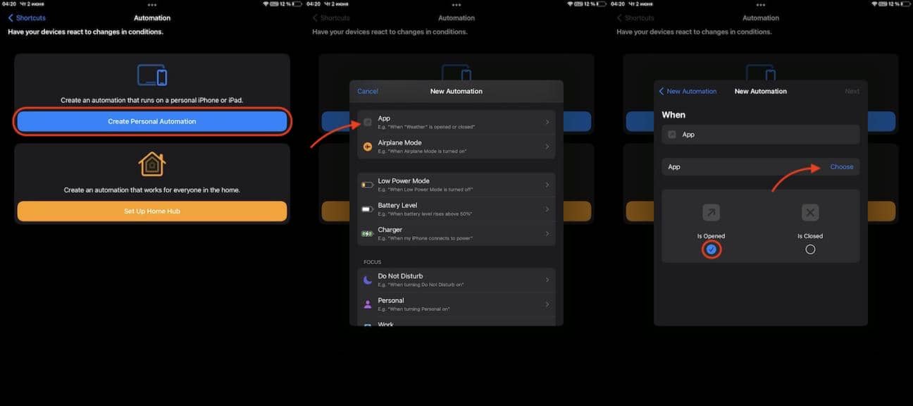Expand the Battery Level row chevron

click(547, 209)
